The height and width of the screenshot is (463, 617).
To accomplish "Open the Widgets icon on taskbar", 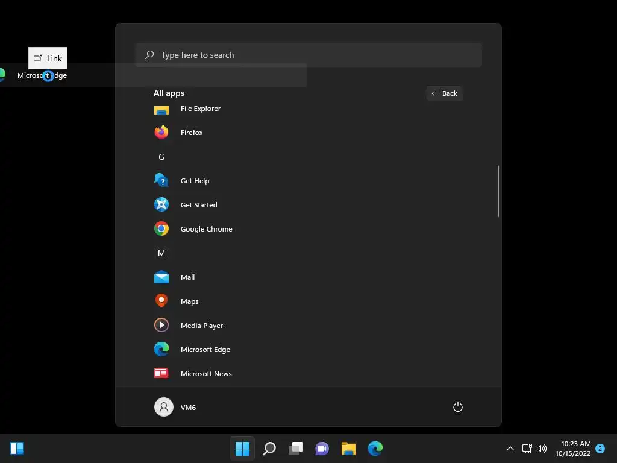I will pos(17,449).
